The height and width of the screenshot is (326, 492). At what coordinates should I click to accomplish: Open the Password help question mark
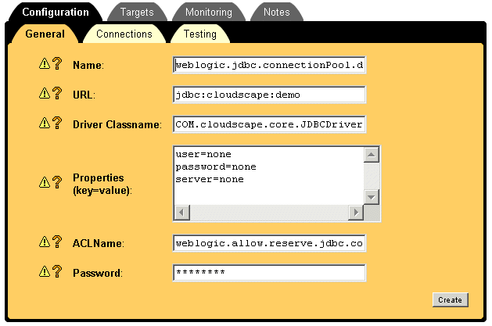57,271
